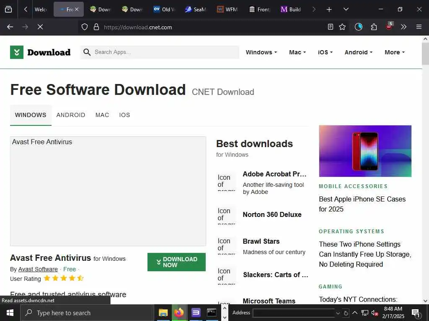Open the uBlock Origin extension icon
The image size is (429, 321).
(389, 26)
